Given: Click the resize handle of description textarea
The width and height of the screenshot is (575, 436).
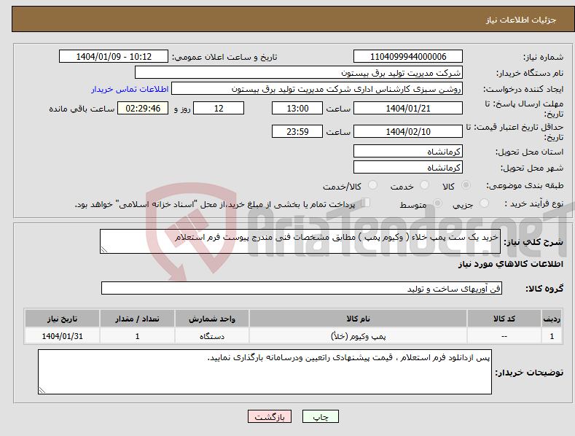Looking at the screenshot, I should click(103, 250).
